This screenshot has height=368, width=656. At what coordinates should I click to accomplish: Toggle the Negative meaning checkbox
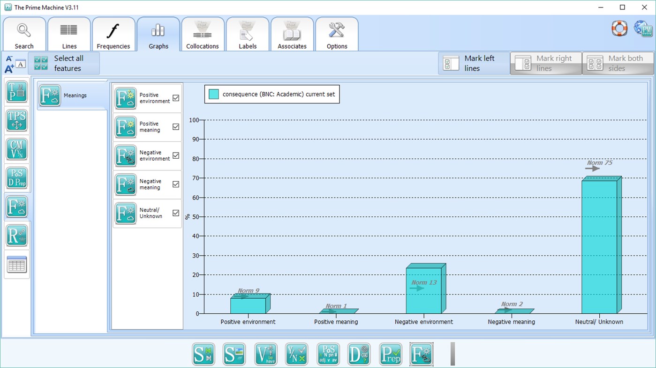(x=176, y=184)
